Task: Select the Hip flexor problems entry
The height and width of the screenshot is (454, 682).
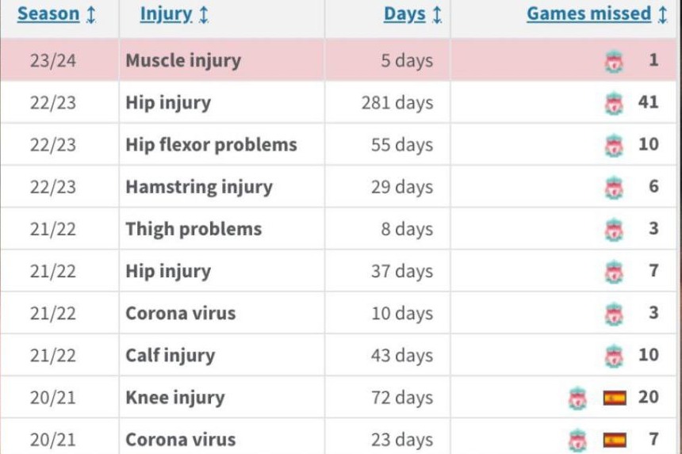Action: point(212,145)
